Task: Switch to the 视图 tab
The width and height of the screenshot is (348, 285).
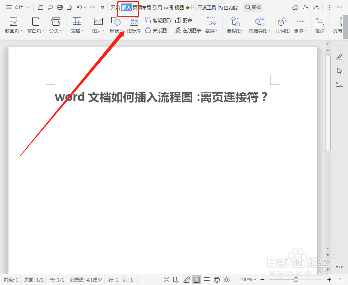Action: [x=179, y=7]
